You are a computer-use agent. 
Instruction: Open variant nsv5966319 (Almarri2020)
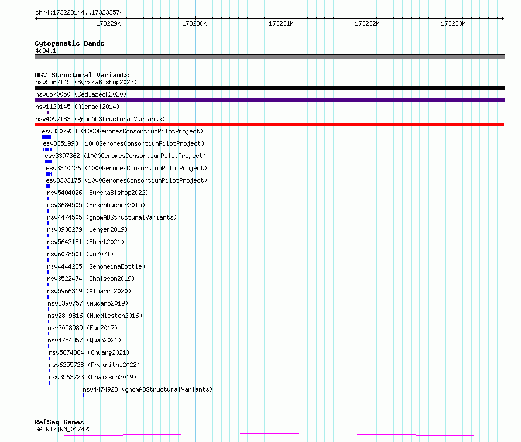89,291
